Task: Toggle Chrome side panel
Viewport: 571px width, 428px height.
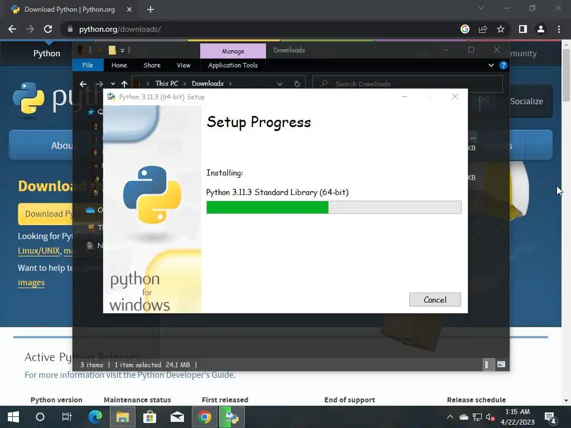Action: click(x=523, y=29)
